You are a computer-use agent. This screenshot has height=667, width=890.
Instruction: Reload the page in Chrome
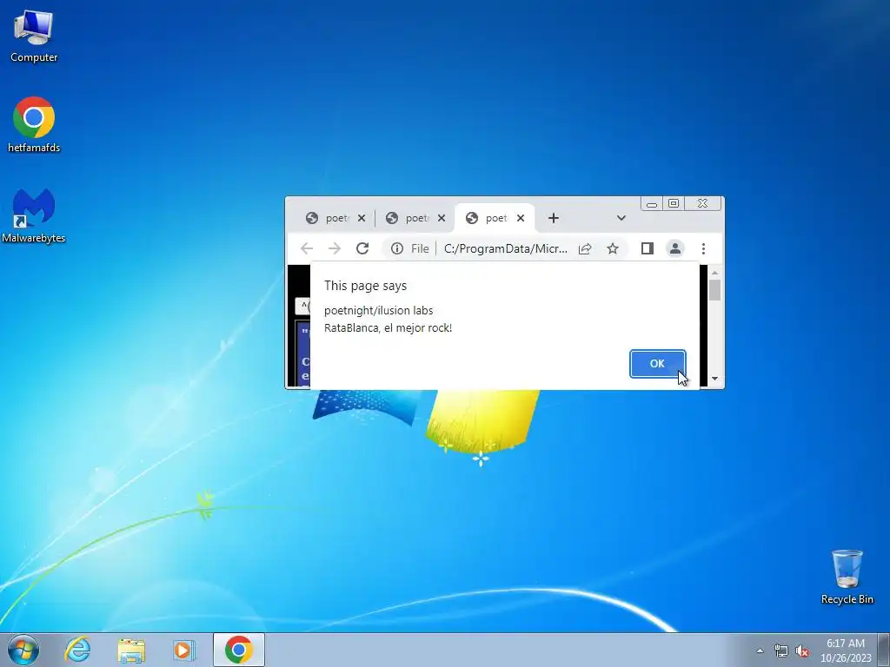click(x=362, y=248)
